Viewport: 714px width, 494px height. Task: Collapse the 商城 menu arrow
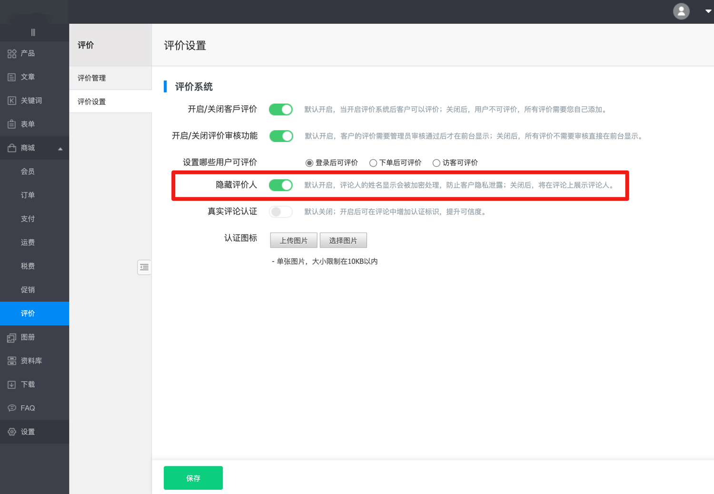tap(60, 149)
